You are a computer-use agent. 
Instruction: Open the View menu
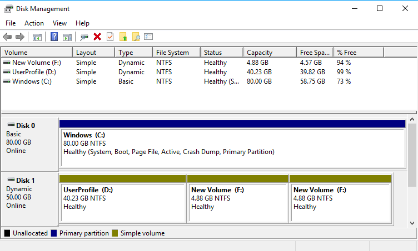(59, 23)
